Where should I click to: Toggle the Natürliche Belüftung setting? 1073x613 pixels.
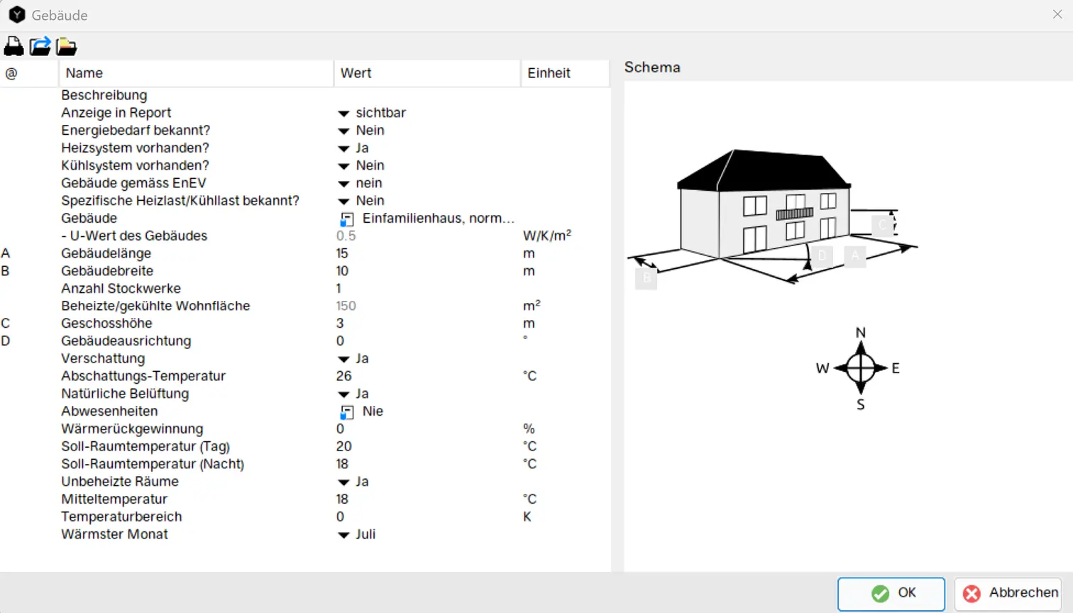point(343,394)
